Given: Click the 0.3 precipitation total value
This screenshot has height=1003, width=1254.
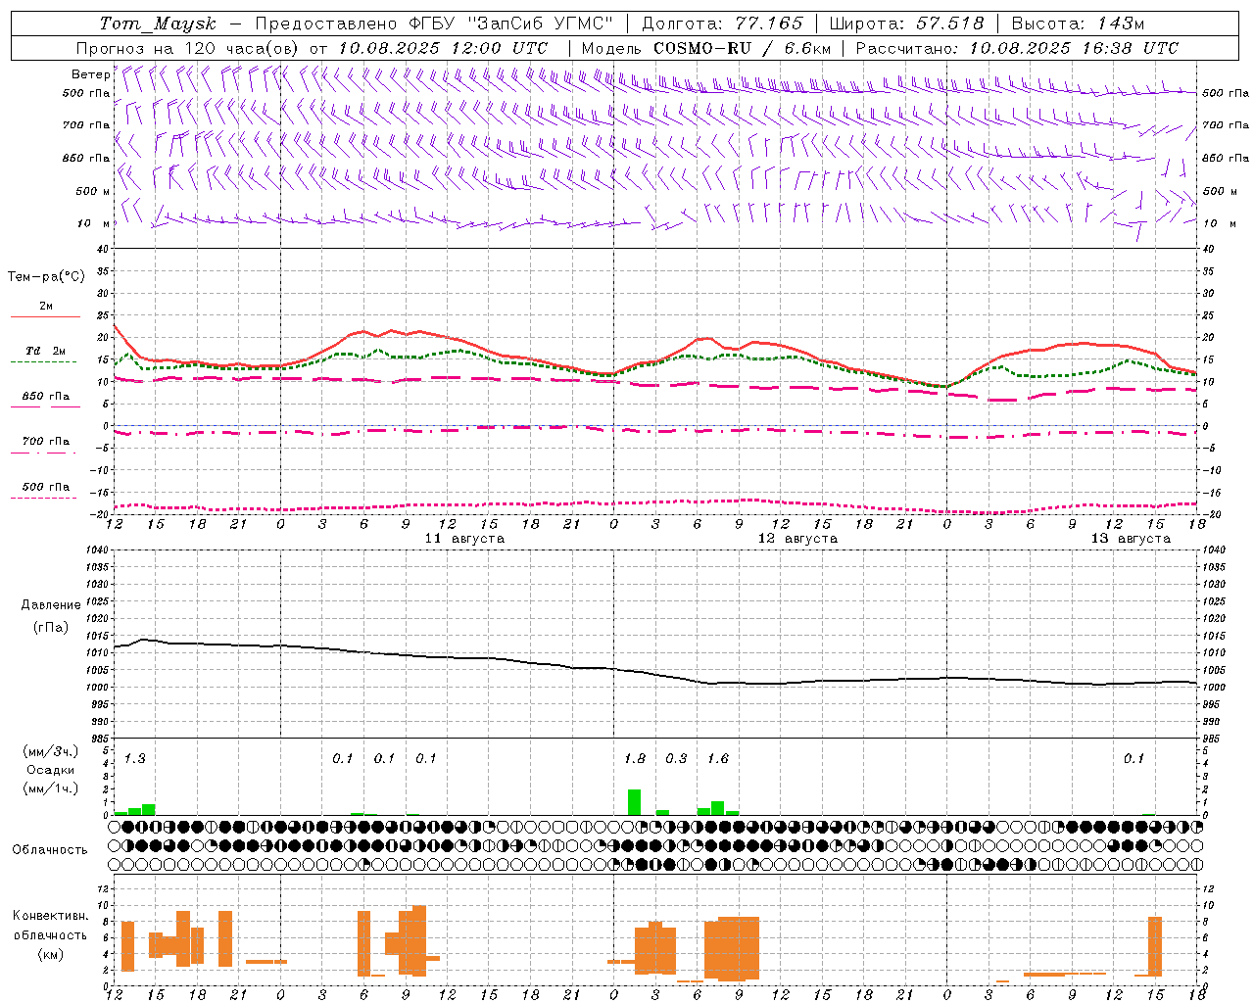Looking at the screenshot, I should click(676, 759).
